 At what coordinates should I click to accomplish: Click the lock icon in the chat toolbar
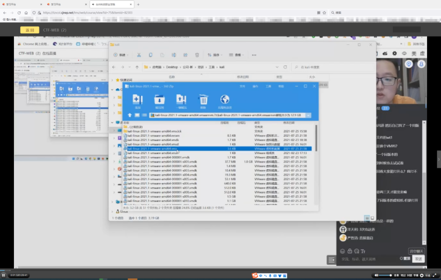pyautogui.click(x=350, y=251)
